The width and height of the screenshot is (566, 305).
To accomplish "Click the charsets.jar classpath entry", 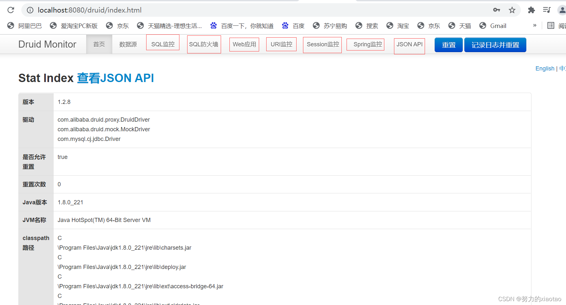I will tap(125, 248).
